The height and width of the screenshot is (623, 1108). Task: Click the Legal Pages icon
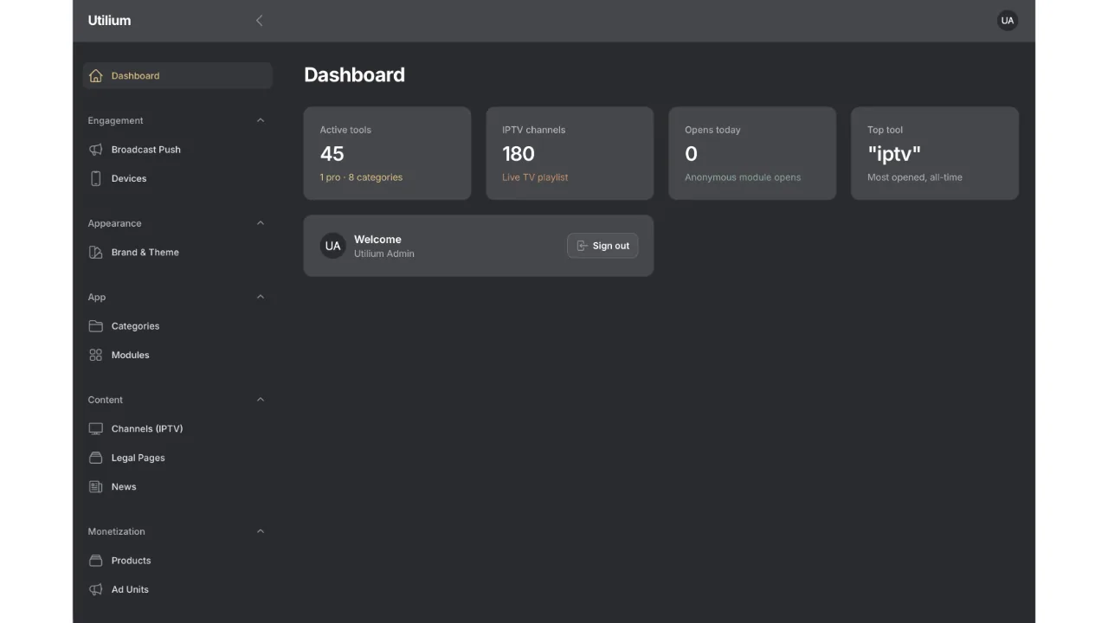(x=96, y=458)
